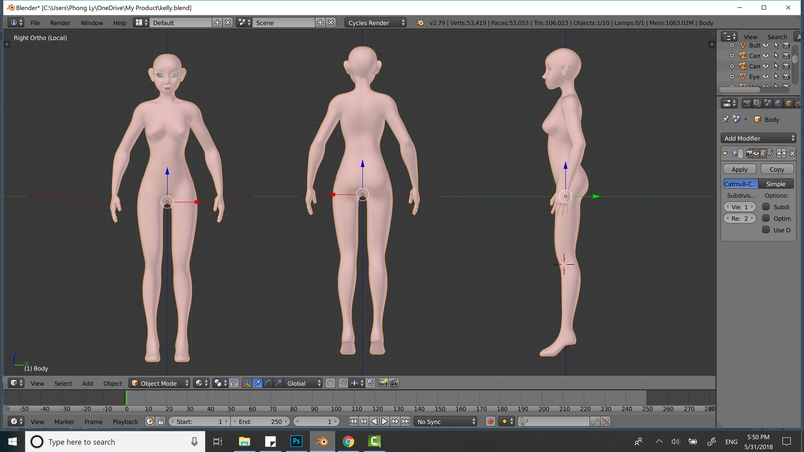Screen dimensions: 804x452
Task: Toggle proportional editing circle icon
Action: [x=330, y=383]
